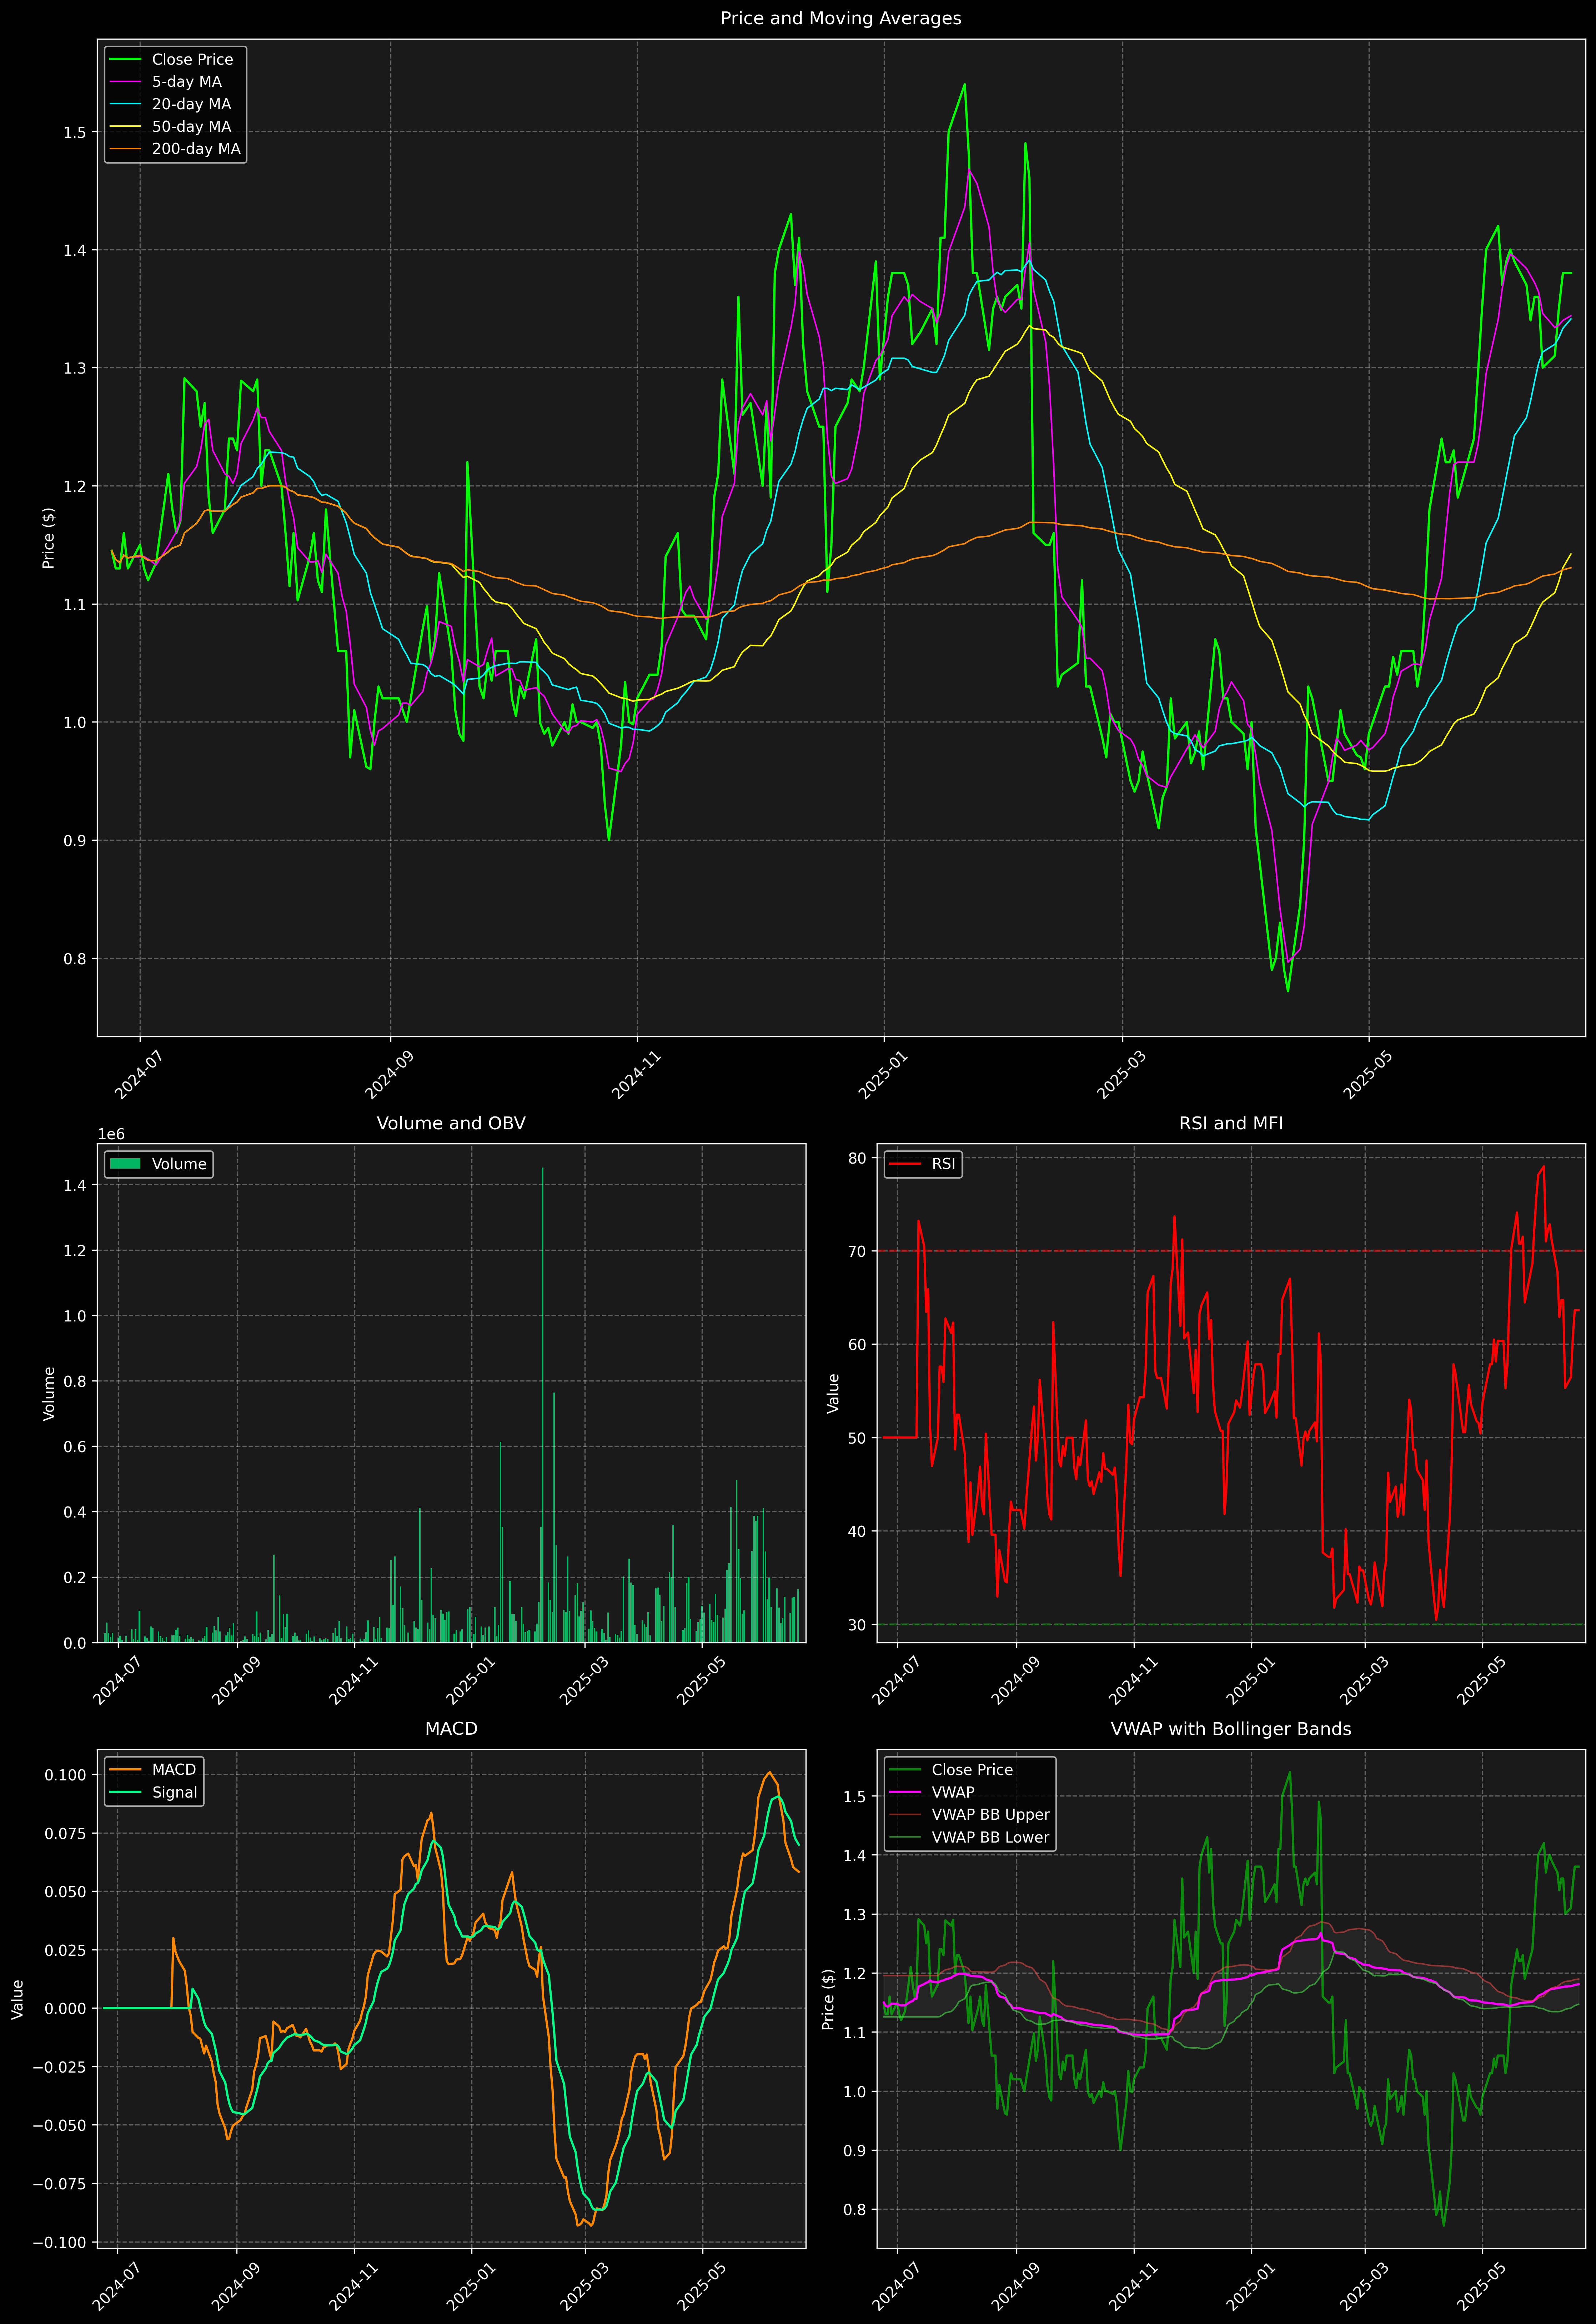Select the "MACD" entry in the MACD legend
This screenshot has width=1596, height=2324.
[174, 1770]
